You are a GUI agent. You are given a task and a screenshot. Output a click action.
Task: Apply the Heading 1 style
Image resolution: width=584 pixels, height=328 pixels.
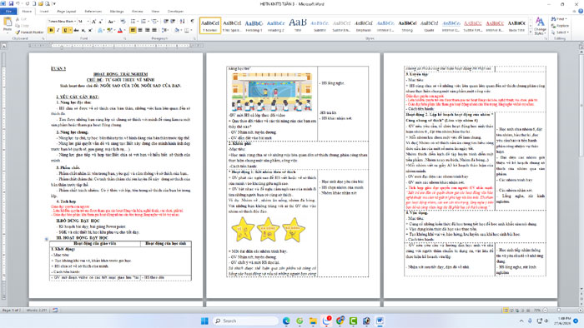254,26
